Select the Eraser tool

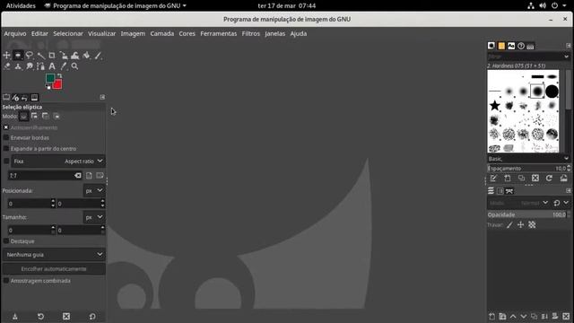coord(6,66)
